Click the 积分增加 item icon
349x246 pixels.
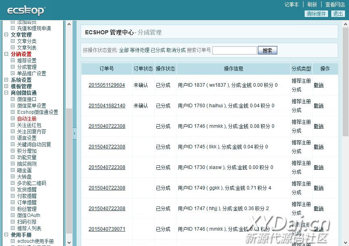pos(12,151)
